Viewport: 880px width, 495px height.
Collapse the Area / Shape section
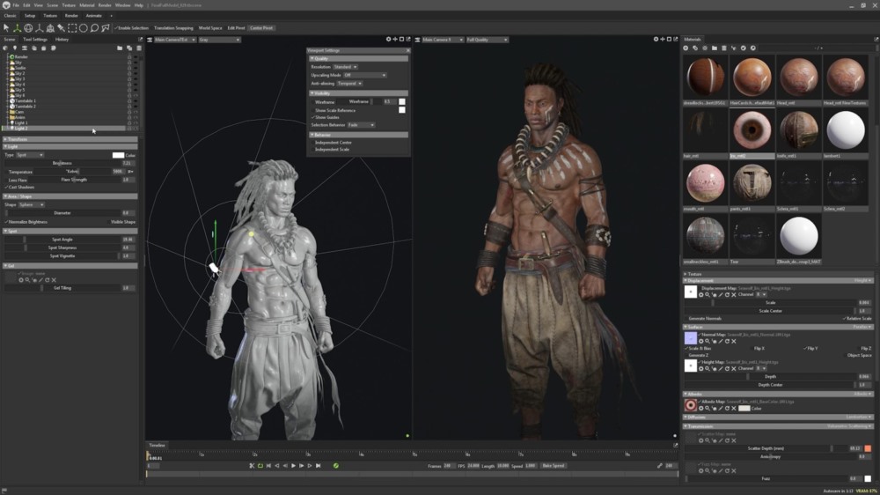[70, 196]
